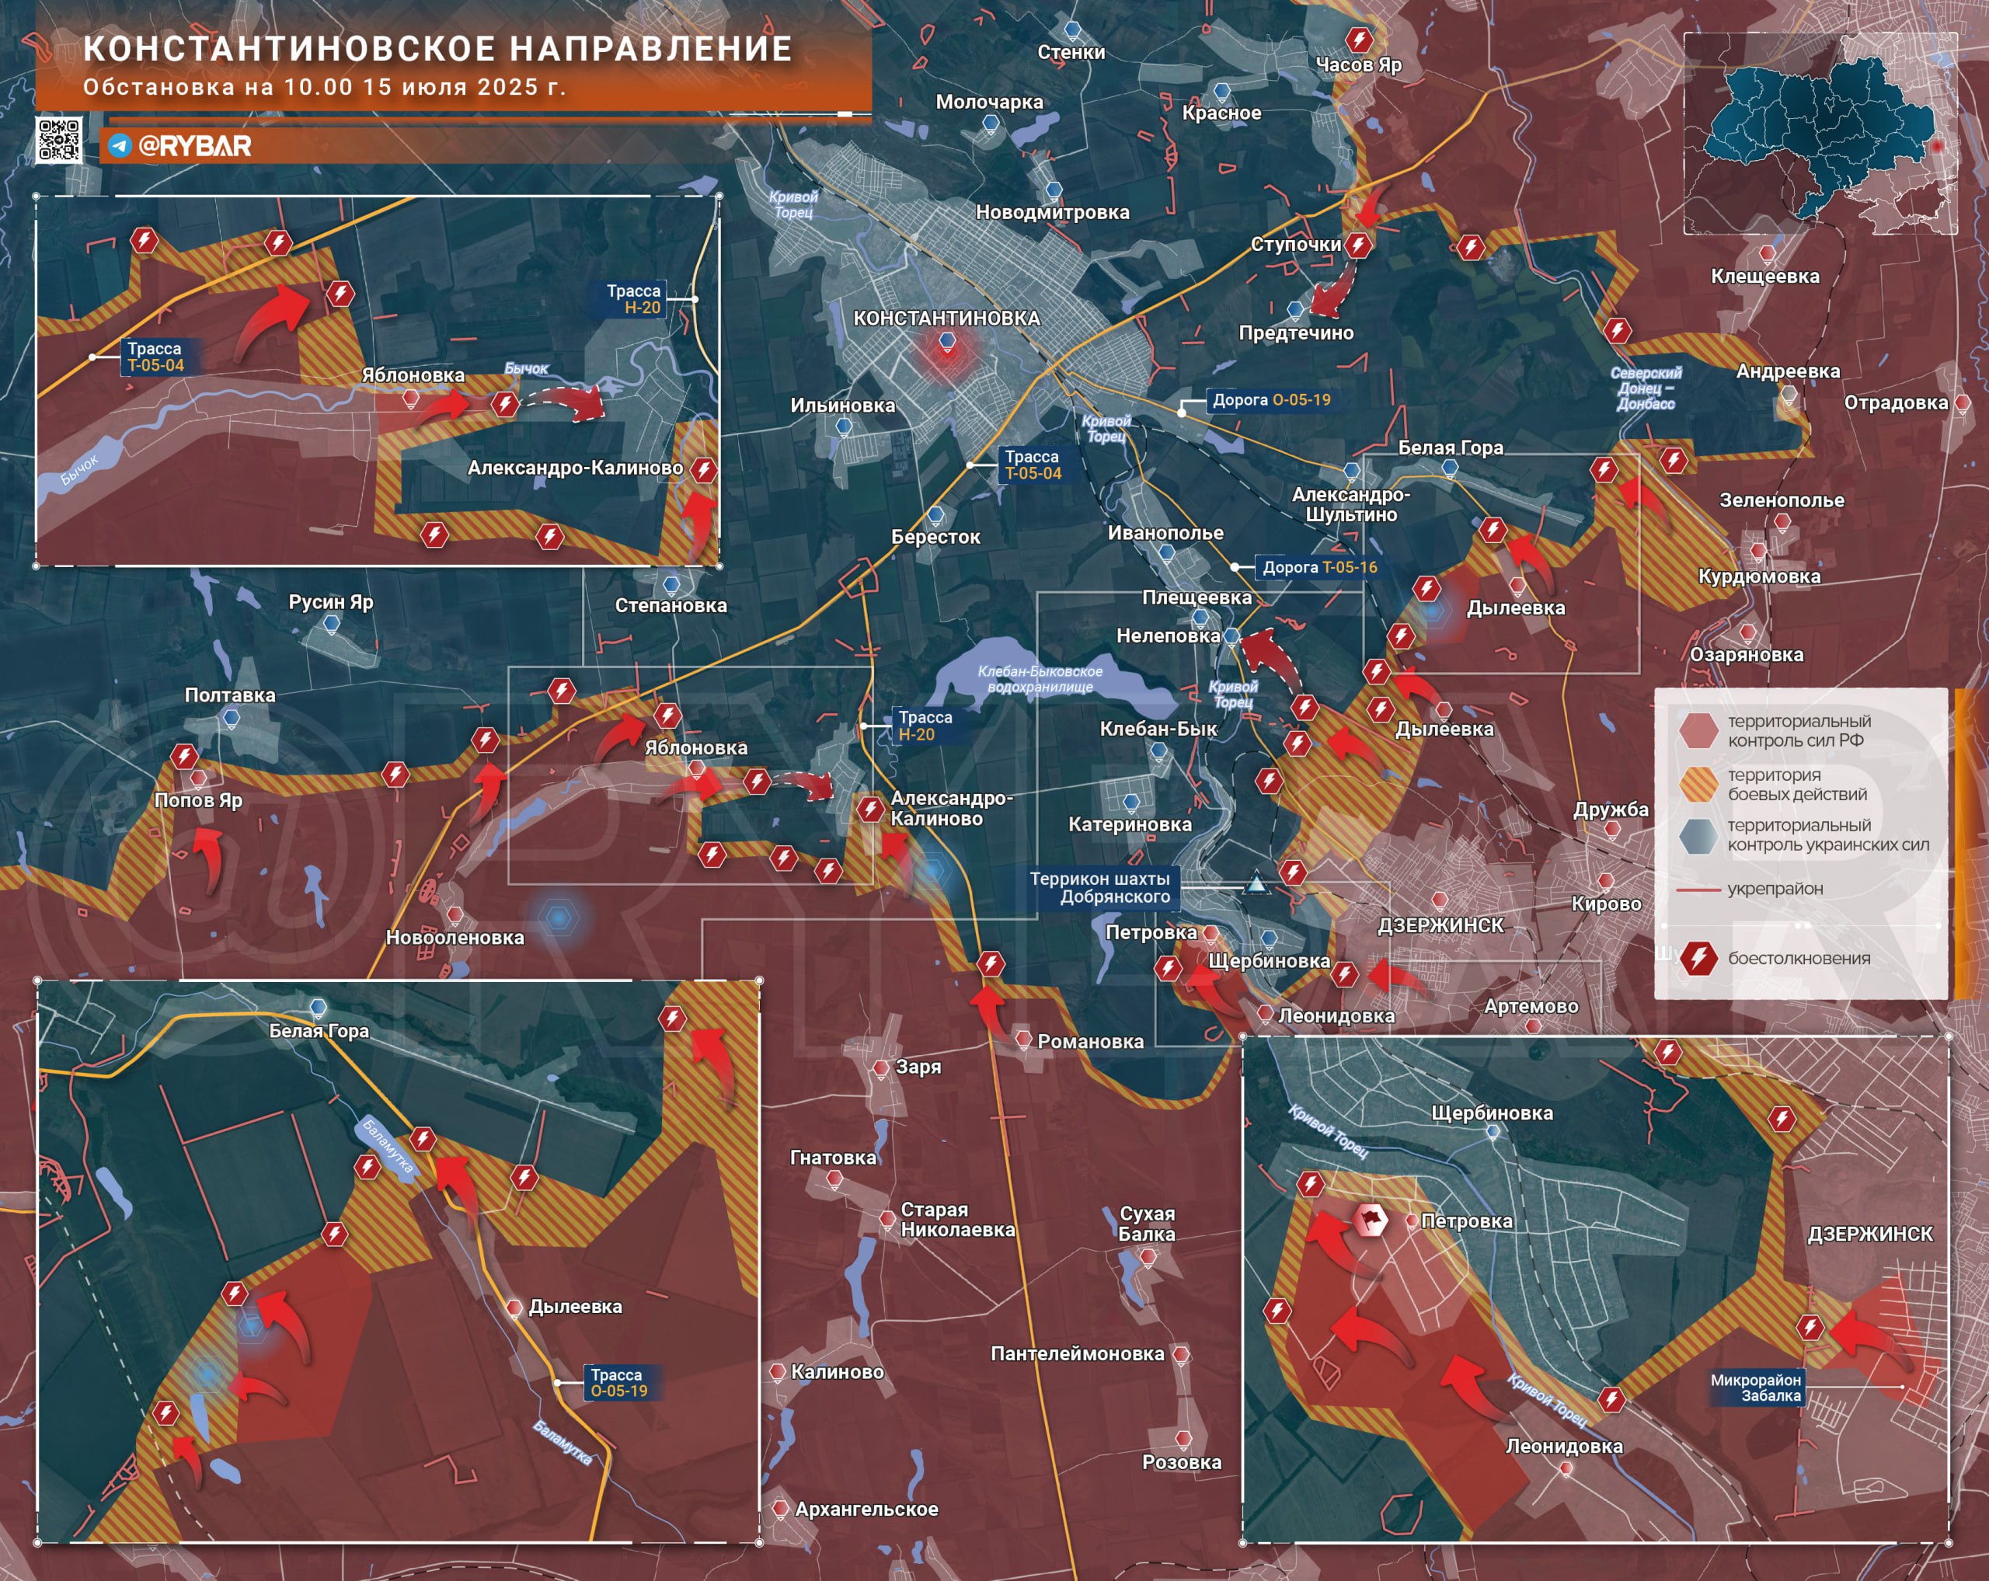Viewport: 1989px width, 1581px height.
Task: Click the Дорога О-05-19 road label
Action: [x=1270, y=400]
